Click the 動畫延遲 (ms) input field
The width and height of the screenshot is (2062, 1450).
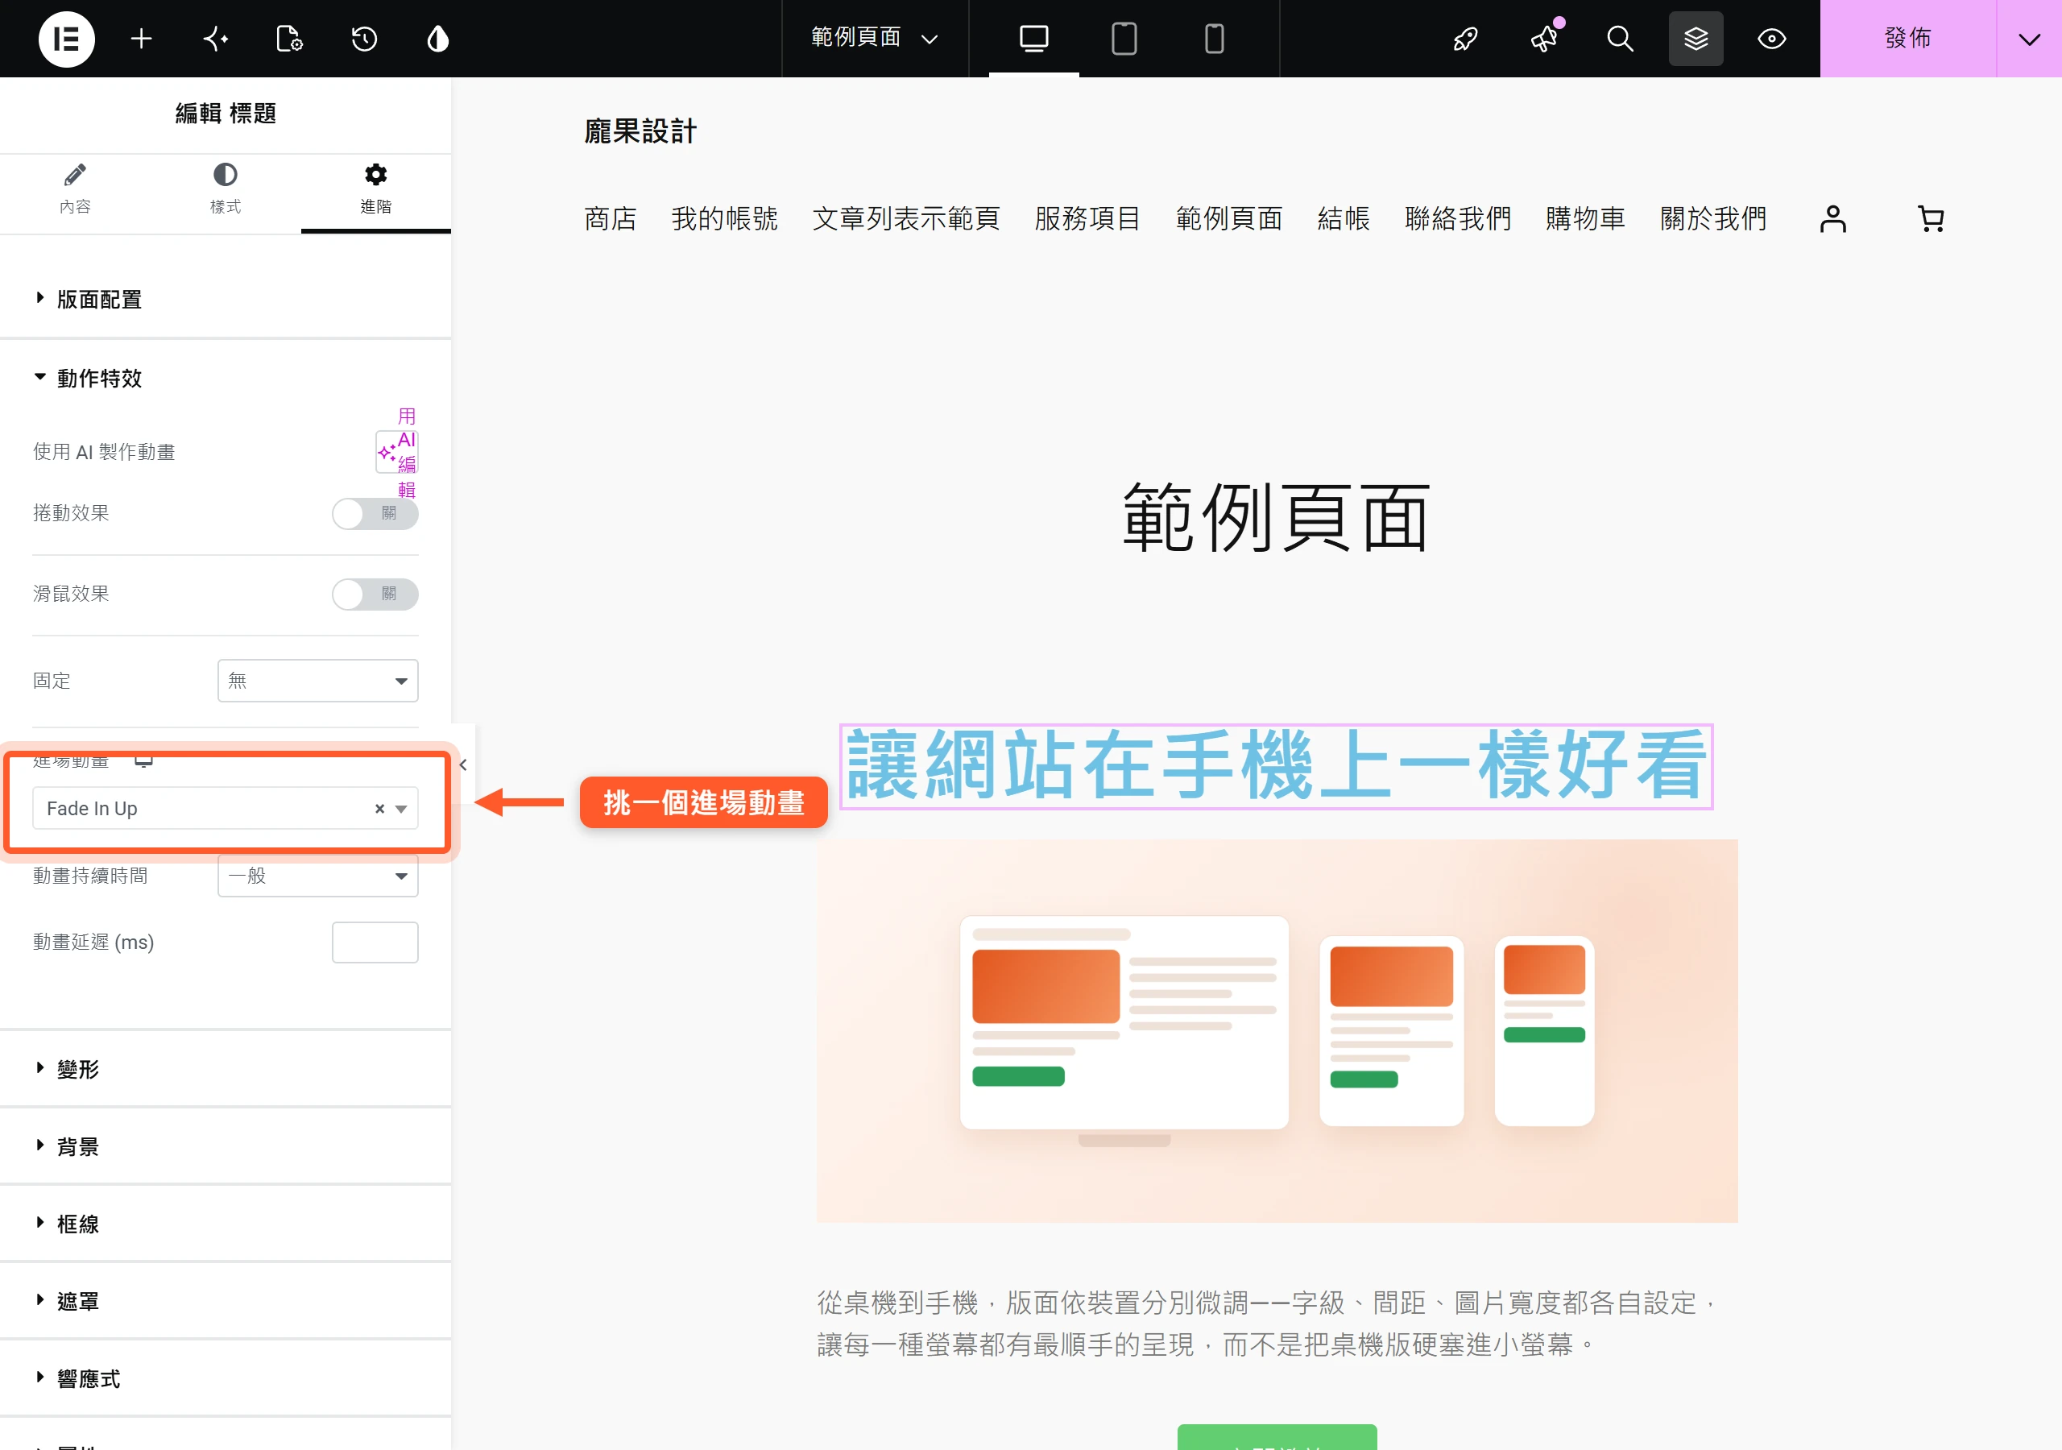pos(375,942)
